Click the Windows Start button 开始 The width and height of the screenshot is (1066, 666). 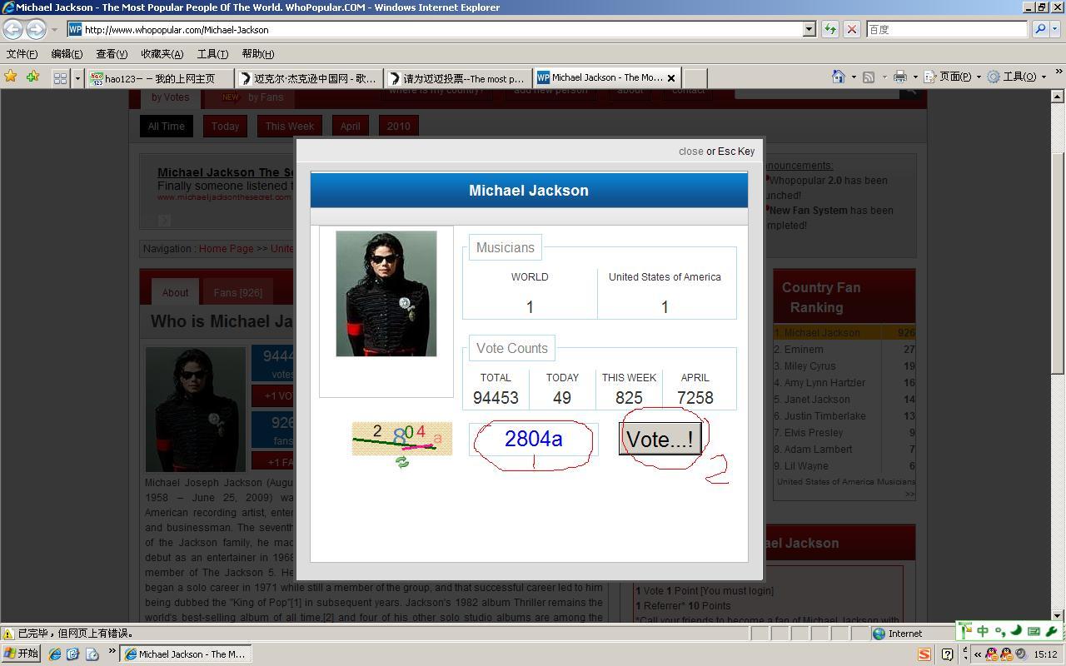21,654
